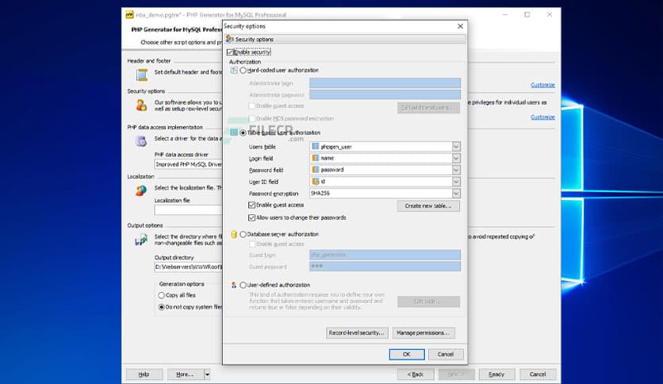The width and height of the screenshot is (663, 384).
Task: Click the hard-coded authorization icon
Action: click(x=234, y=70)
